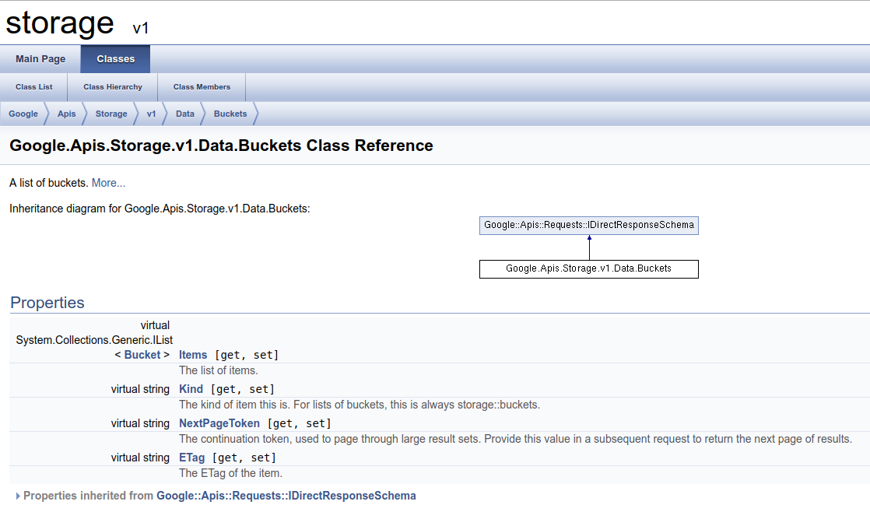Open the Kind property link
The height and width of the screenshot is (519, 870).
(191, 389)
